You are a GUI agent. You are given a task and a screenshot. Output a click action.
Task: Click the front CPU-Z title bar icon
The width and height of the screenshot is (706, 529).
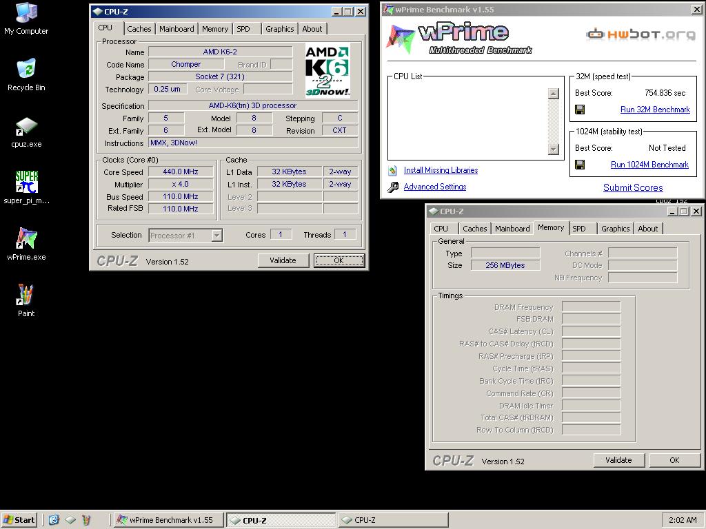coord(97,12)
